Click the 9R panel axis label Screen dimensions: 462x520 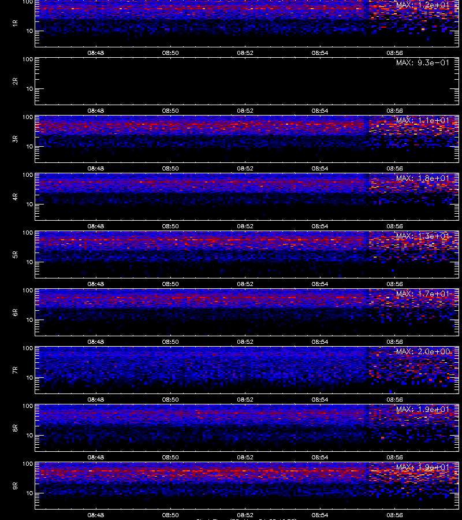coord(15,486)
